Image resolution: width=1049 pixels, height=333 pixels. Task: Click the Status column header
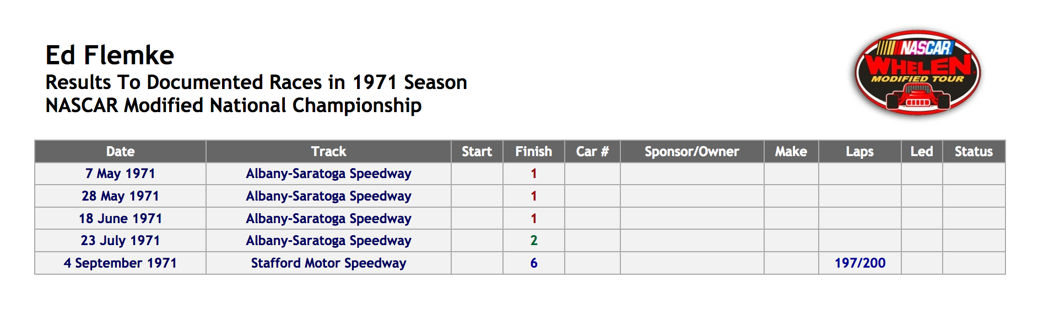pyautogui.click(x=974, y=152)
